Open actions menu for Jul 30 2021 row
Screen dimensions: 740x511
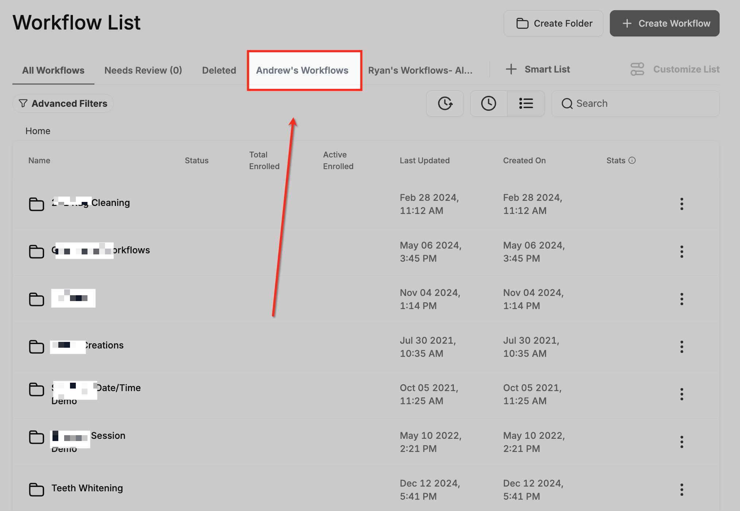pyautogui.click(x=681, y=347)
